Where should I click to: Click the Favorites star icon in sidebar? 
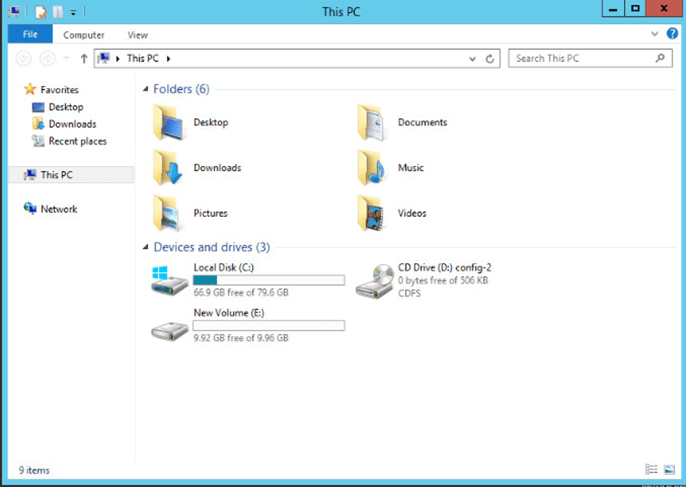[30, 89]
